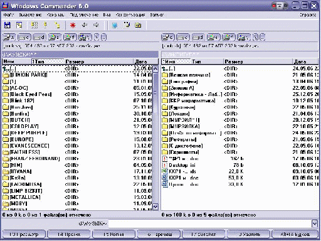
Task: Sort right panel by Тип column
Action: pos(208,62)
